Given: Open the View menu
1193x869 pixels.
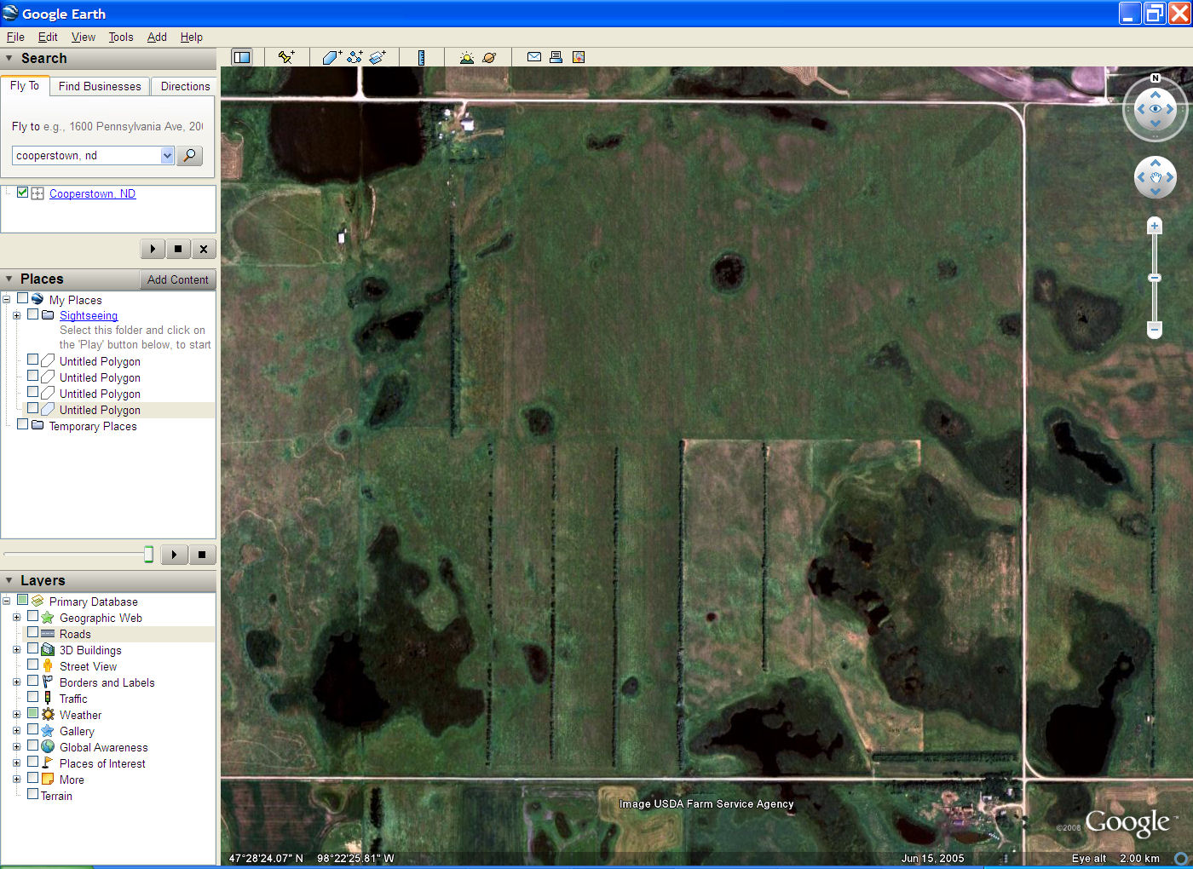Looking at the screenshot, I should (x=84, y=37).
